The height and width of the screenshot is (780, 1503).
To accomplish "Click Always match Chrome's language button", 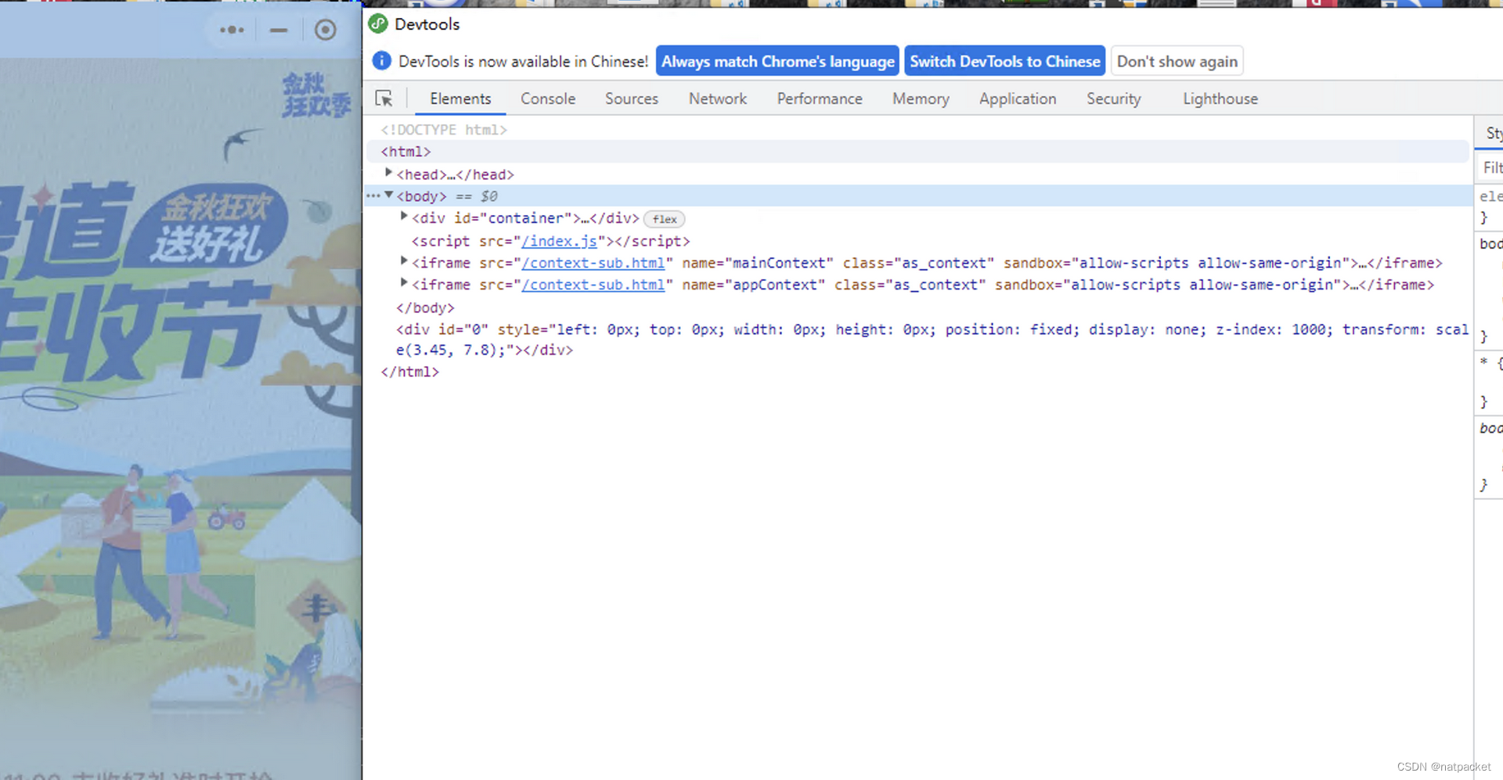I will (777, 61).
